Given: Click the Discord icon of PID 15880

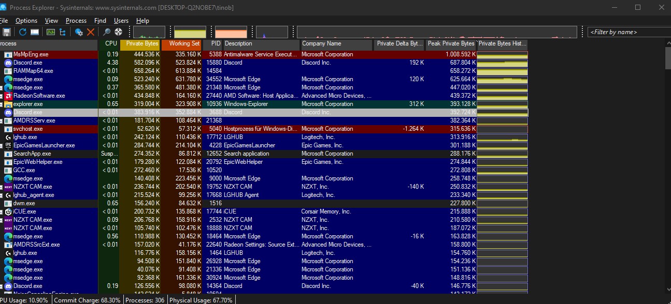Looking at the screenshot, I should (8, 63).
